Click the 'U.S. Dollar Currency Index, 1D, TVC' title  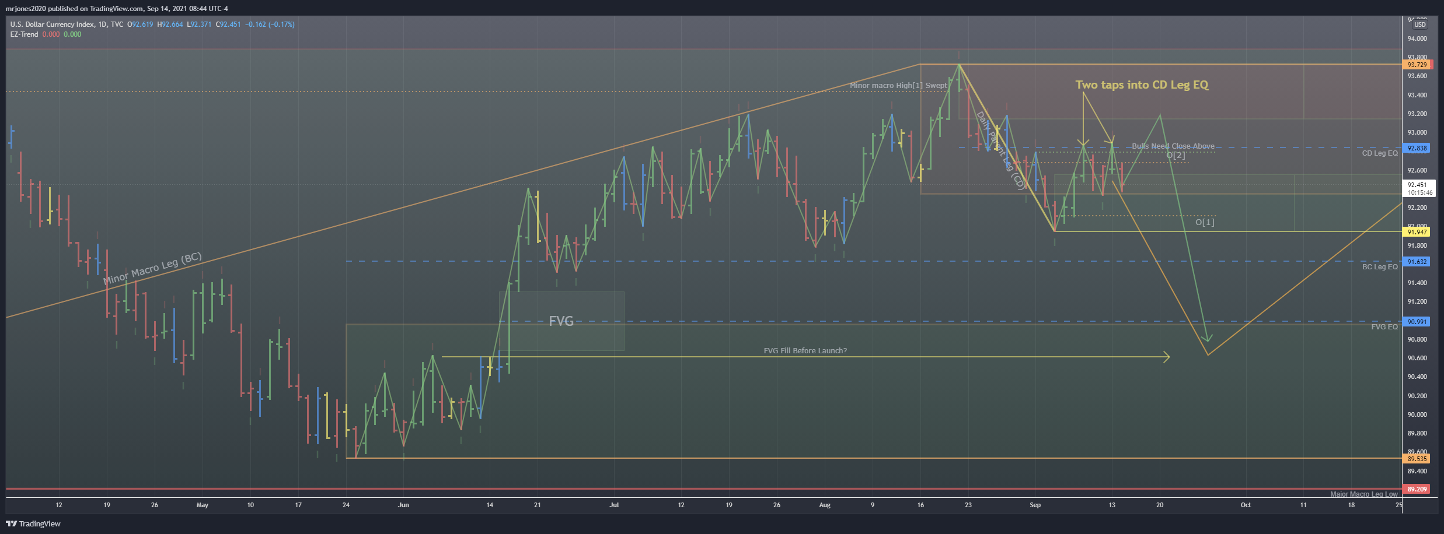[x=67, y=24]
